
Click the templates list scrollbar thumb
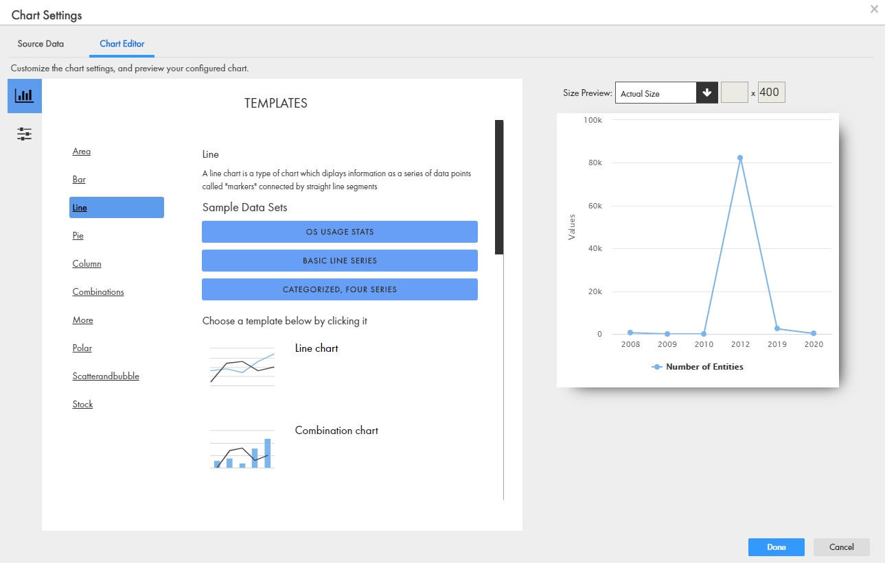(x=499, y=187)
